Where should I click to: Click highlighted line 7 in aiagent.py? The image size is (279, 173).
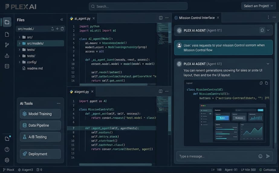[x=112, y=128]
